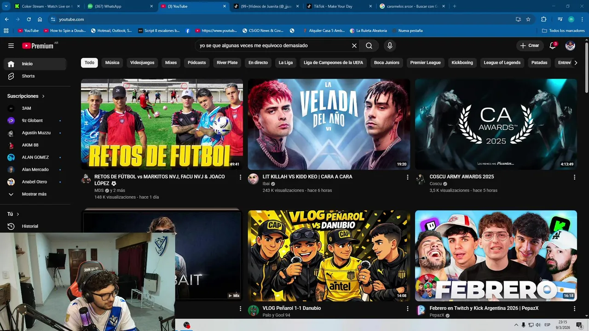The width and height of the screenshot is (589, 331).
Task: Select the River Plate filter chip
Action: pyautogui.click(x=227, y=63)
